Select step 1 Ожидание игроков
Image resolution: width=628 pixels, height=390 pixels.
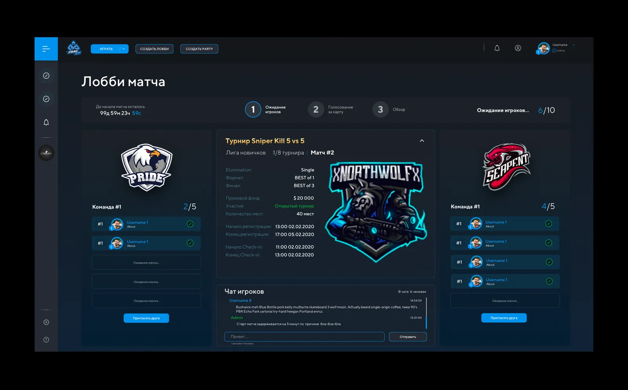[x=266, y=110]
